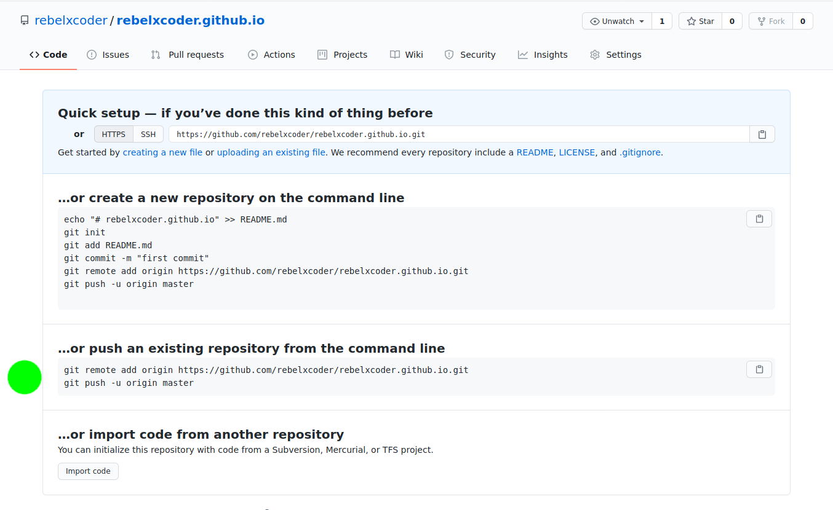Open the Issues tab
Viewport: 833px width, 510px height.
tap(108, 55)
